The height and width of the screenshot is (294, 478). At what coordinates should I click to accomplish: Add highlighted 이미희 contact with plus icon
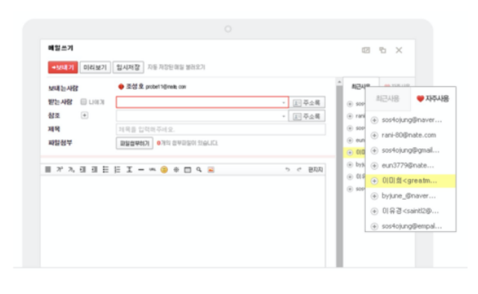(x=374, y=181)
